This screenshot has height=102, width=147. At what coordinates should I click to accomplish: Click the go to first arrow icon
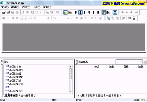click(x=122, y=12)
